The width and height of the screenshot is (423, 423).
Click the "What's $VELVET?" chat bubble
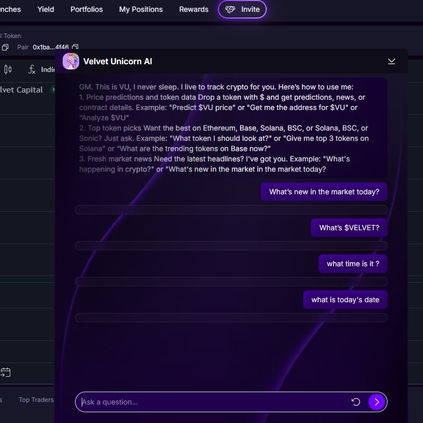349,228
